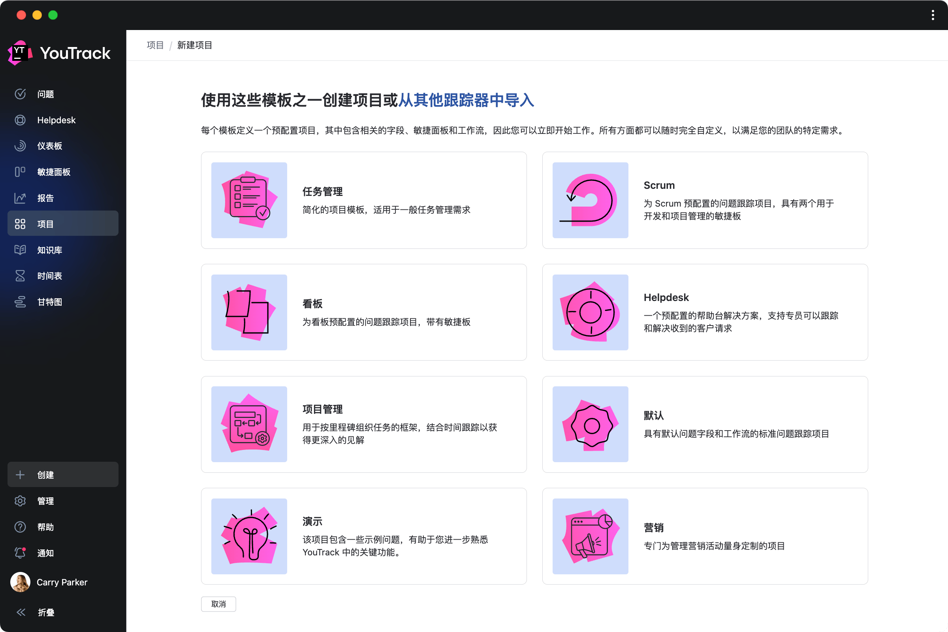
Task: Open 知识库 knowledge base book icon
Action: [20, 250]
